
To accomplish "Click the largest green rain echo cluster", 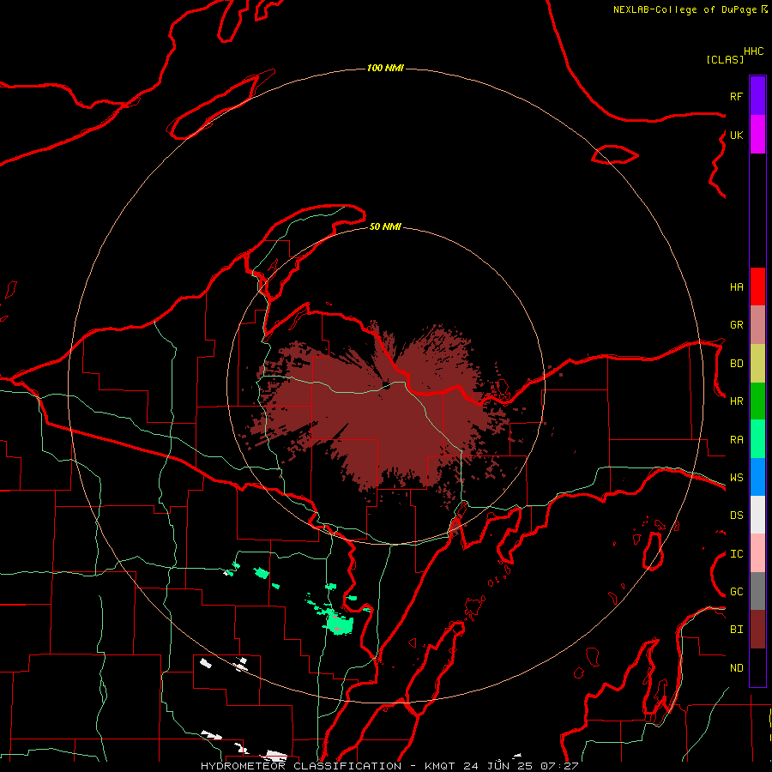I will click(339, 624).
